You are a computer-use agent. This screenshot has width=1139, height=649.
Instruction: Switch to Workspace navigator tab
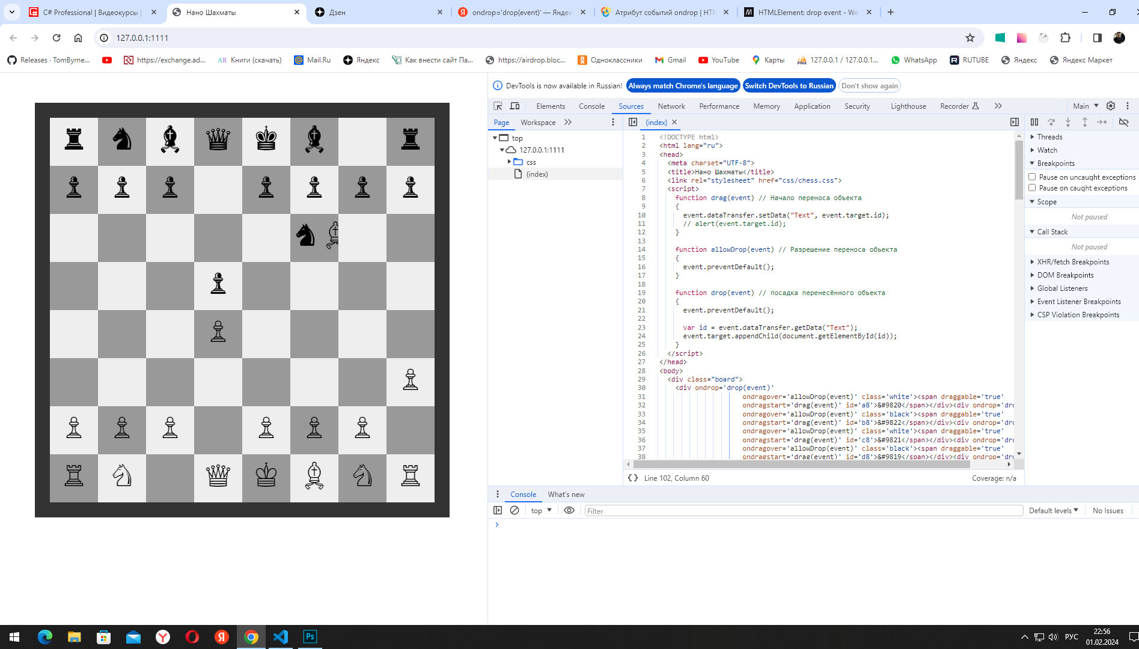538,122
